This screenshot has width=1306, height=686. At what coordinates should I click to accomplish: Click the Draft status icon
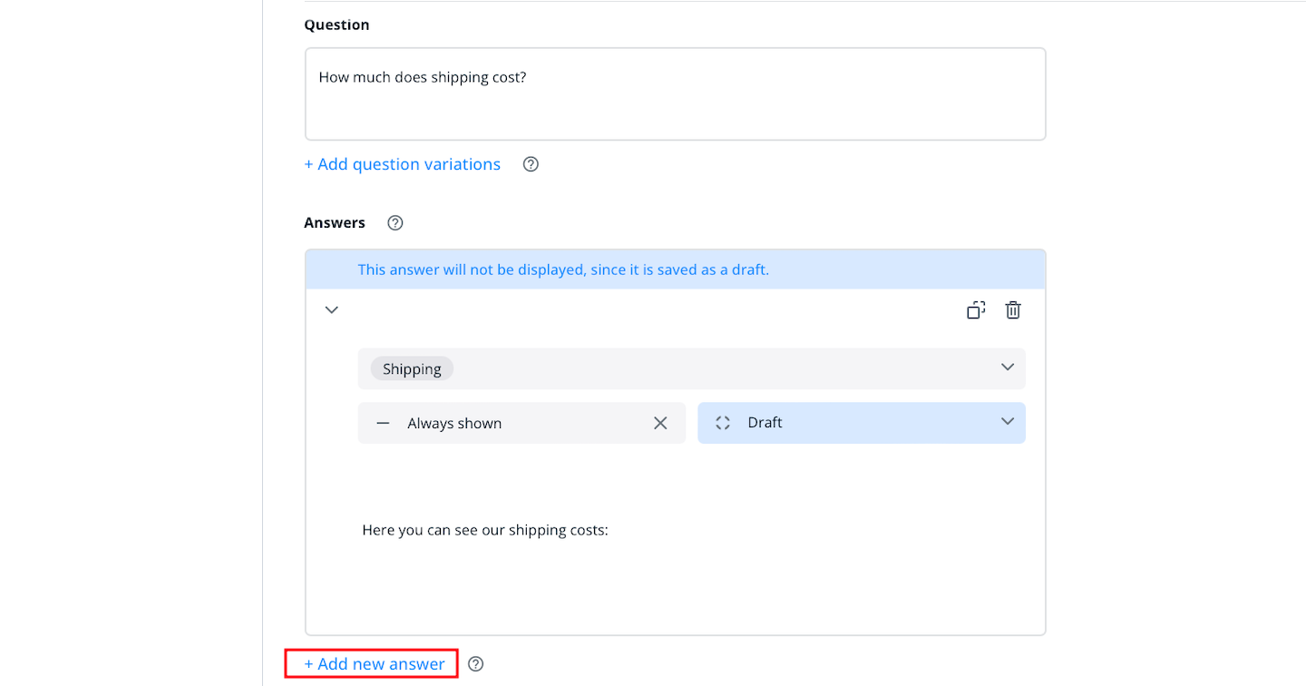(x=723, y=423)
